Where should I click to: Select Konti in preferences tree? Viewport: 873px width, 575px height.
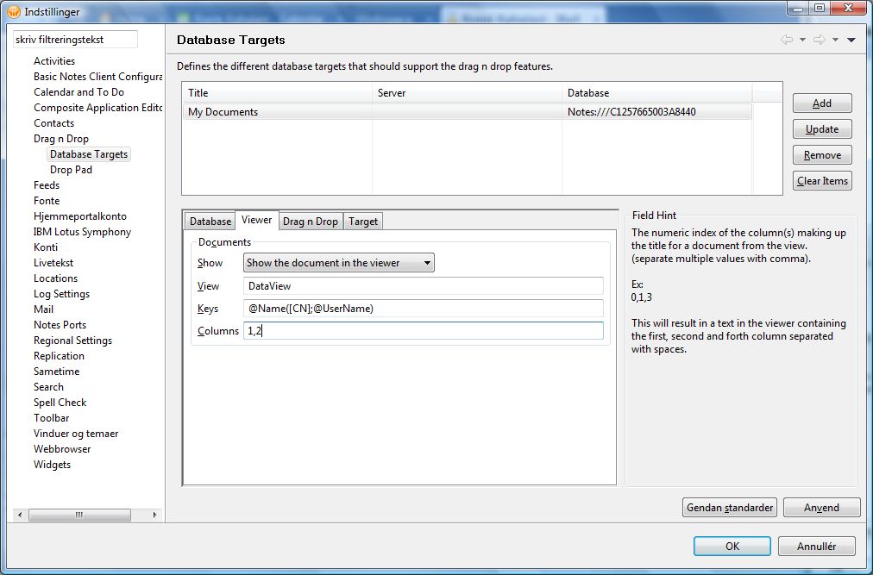click(x=45, y=247)
